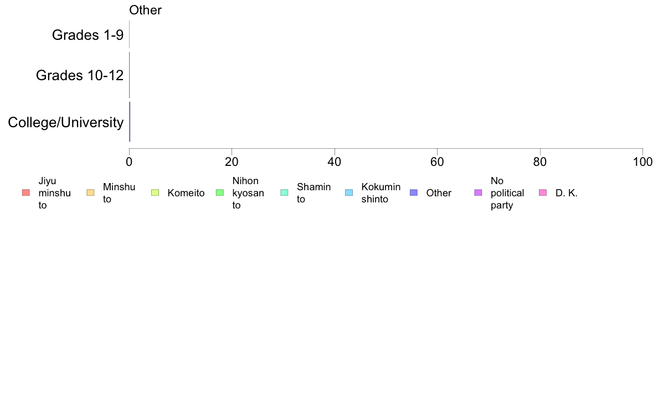
Task: Click the Minshu to orange legend swatch
Action: click(90, 193)
